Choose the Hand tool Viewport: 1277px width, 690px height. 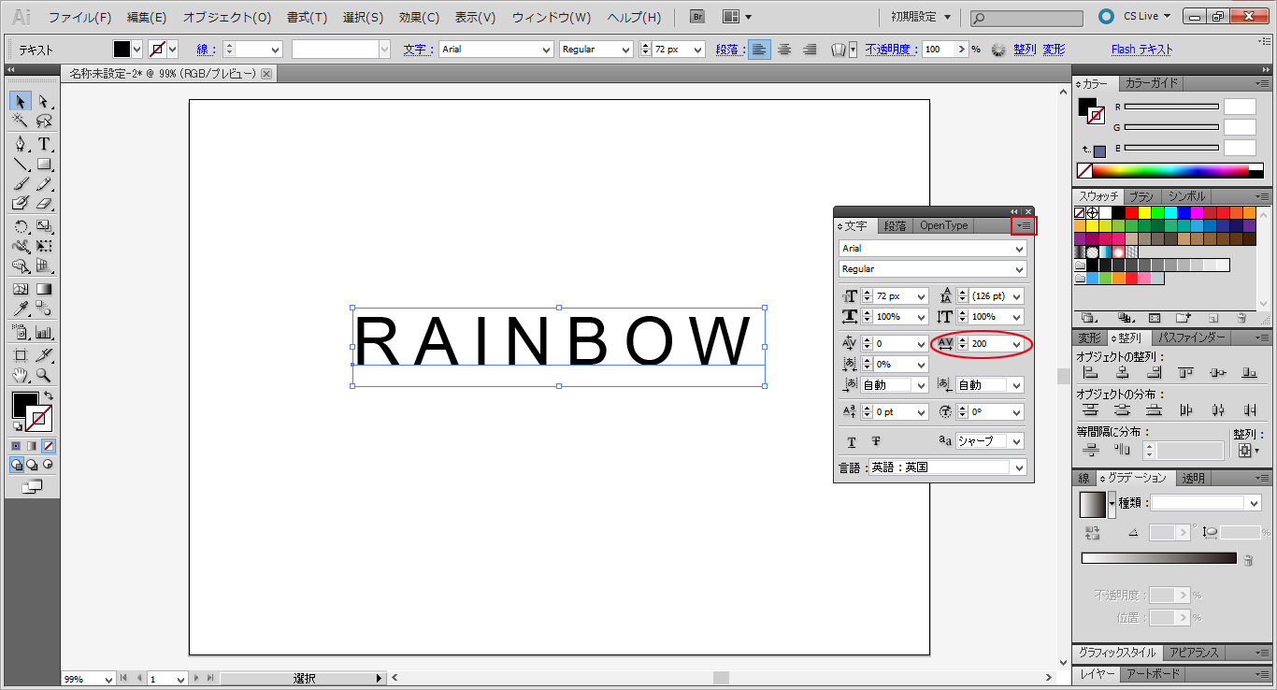[21, 376]
